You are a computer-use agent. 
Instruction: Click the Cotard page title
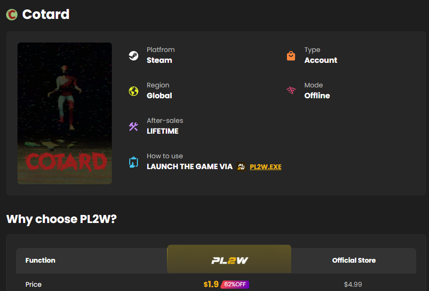46,14
